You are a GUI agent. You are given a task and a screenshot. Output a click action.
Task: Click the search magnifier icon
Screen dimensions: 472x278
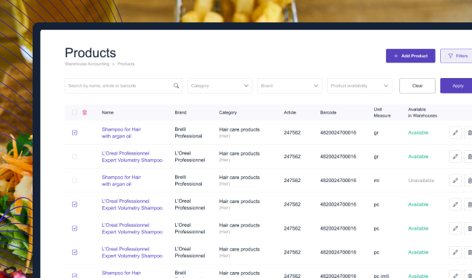coord(176,86)
